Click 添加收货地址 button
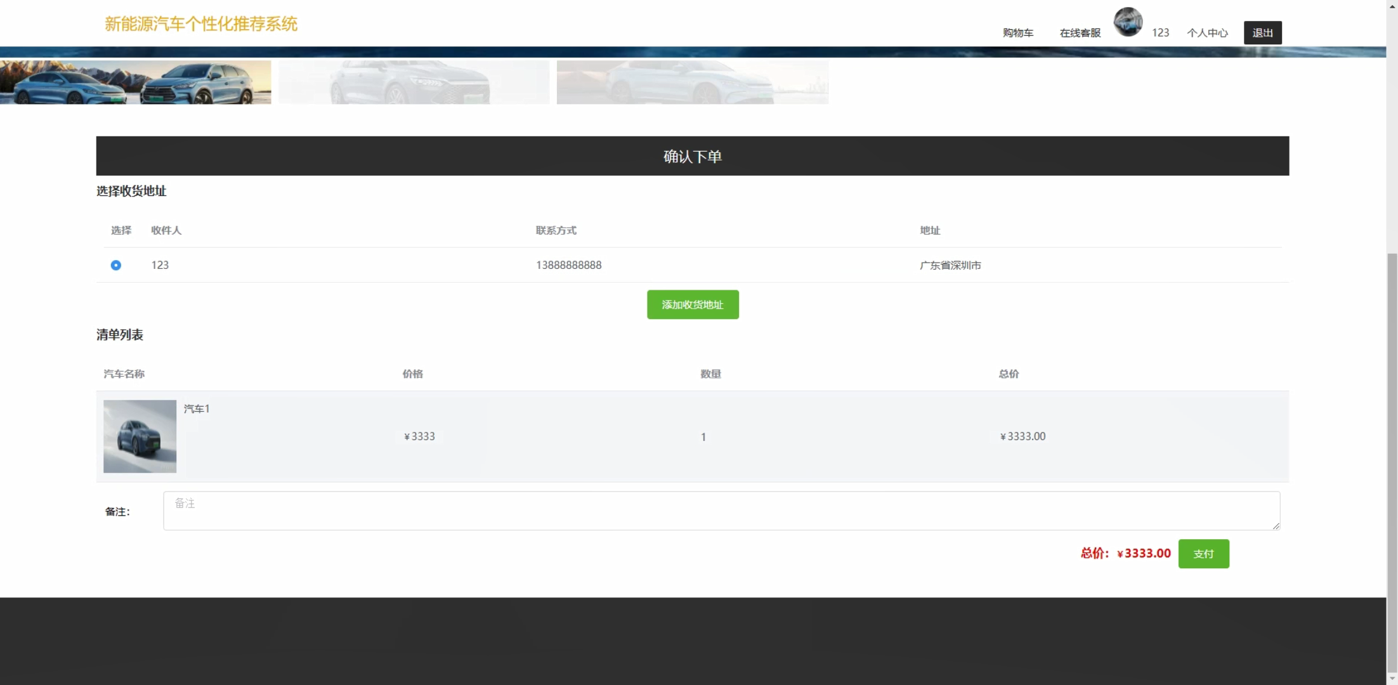This screenshot has height=685, width=1398. point(693,304)
